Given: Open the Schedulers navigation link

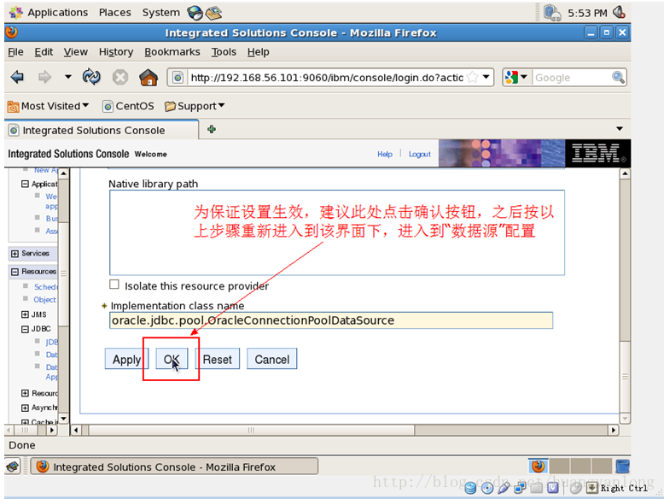Looking at the screenshot, I should click(45, 287).
